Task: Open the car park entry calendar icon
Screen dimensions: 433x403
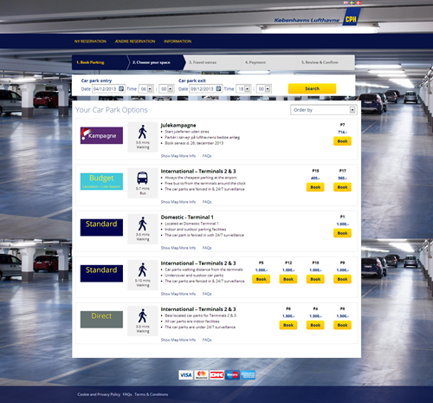Action: tap(121, 88)
